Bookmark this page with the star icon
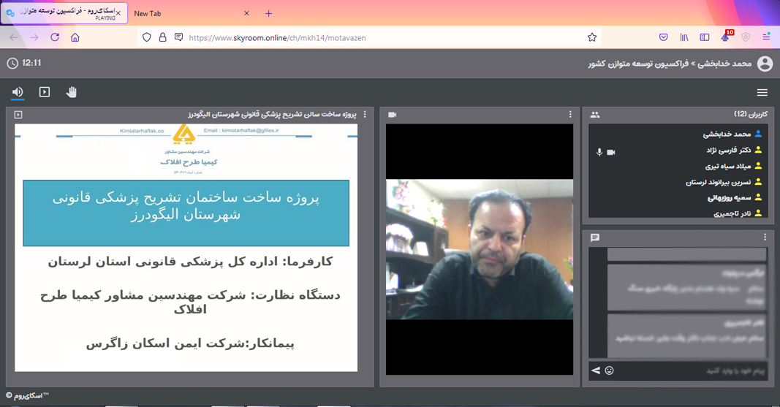Viewport: 780px width, 407px height. pyautogui.click(x=592, y=37)
